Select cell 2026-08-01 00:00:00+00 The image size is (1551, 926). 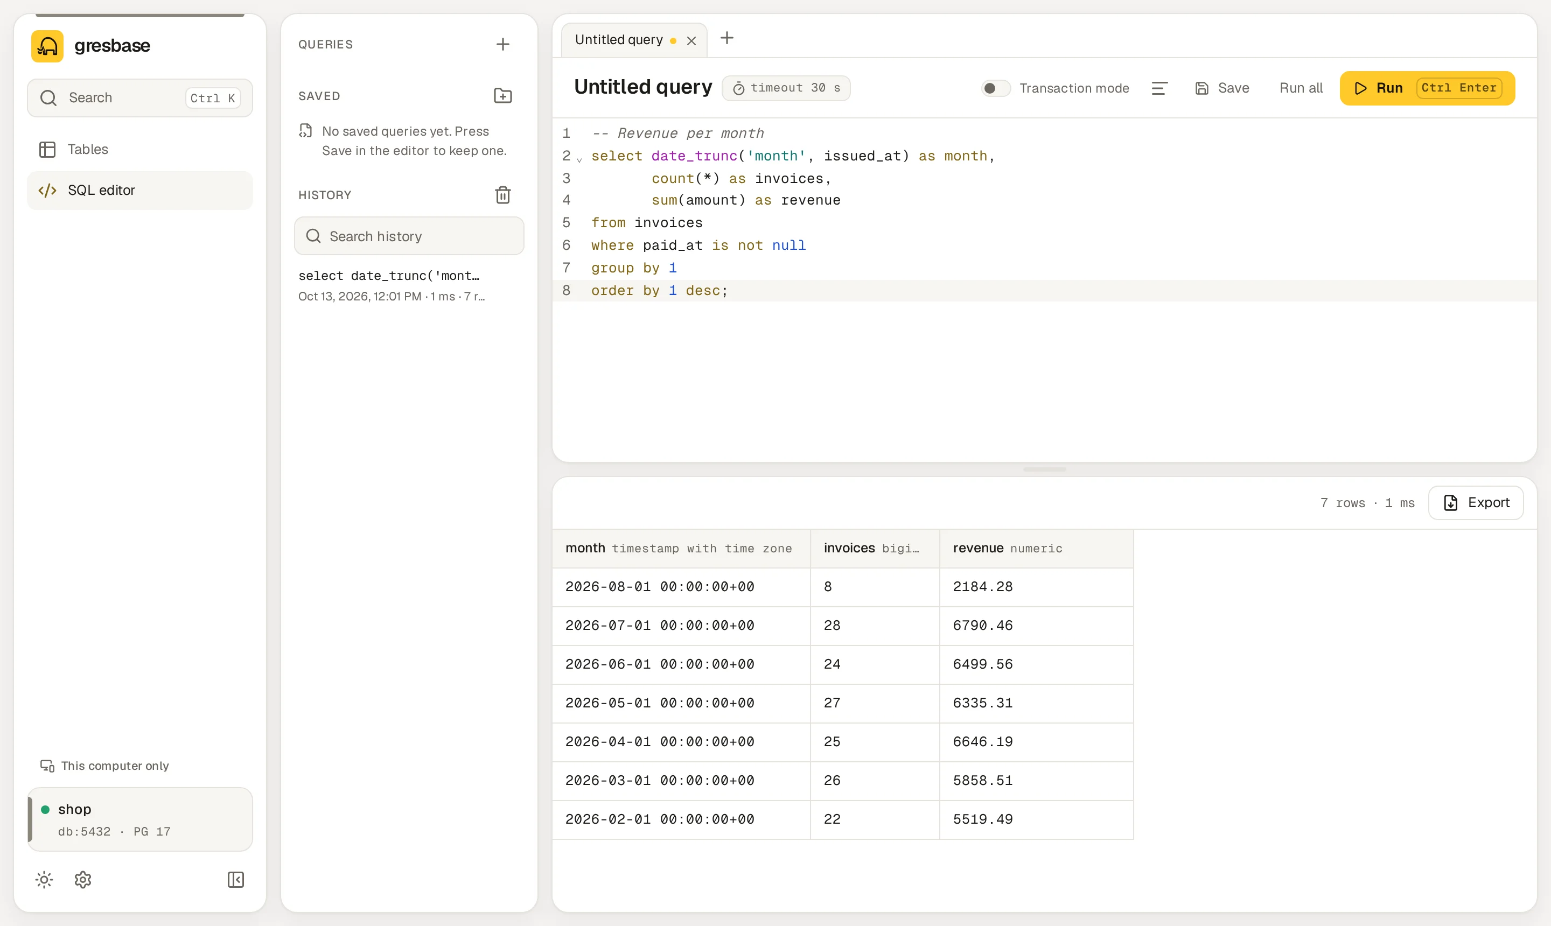pyautogui.click(x=681, y=586)
